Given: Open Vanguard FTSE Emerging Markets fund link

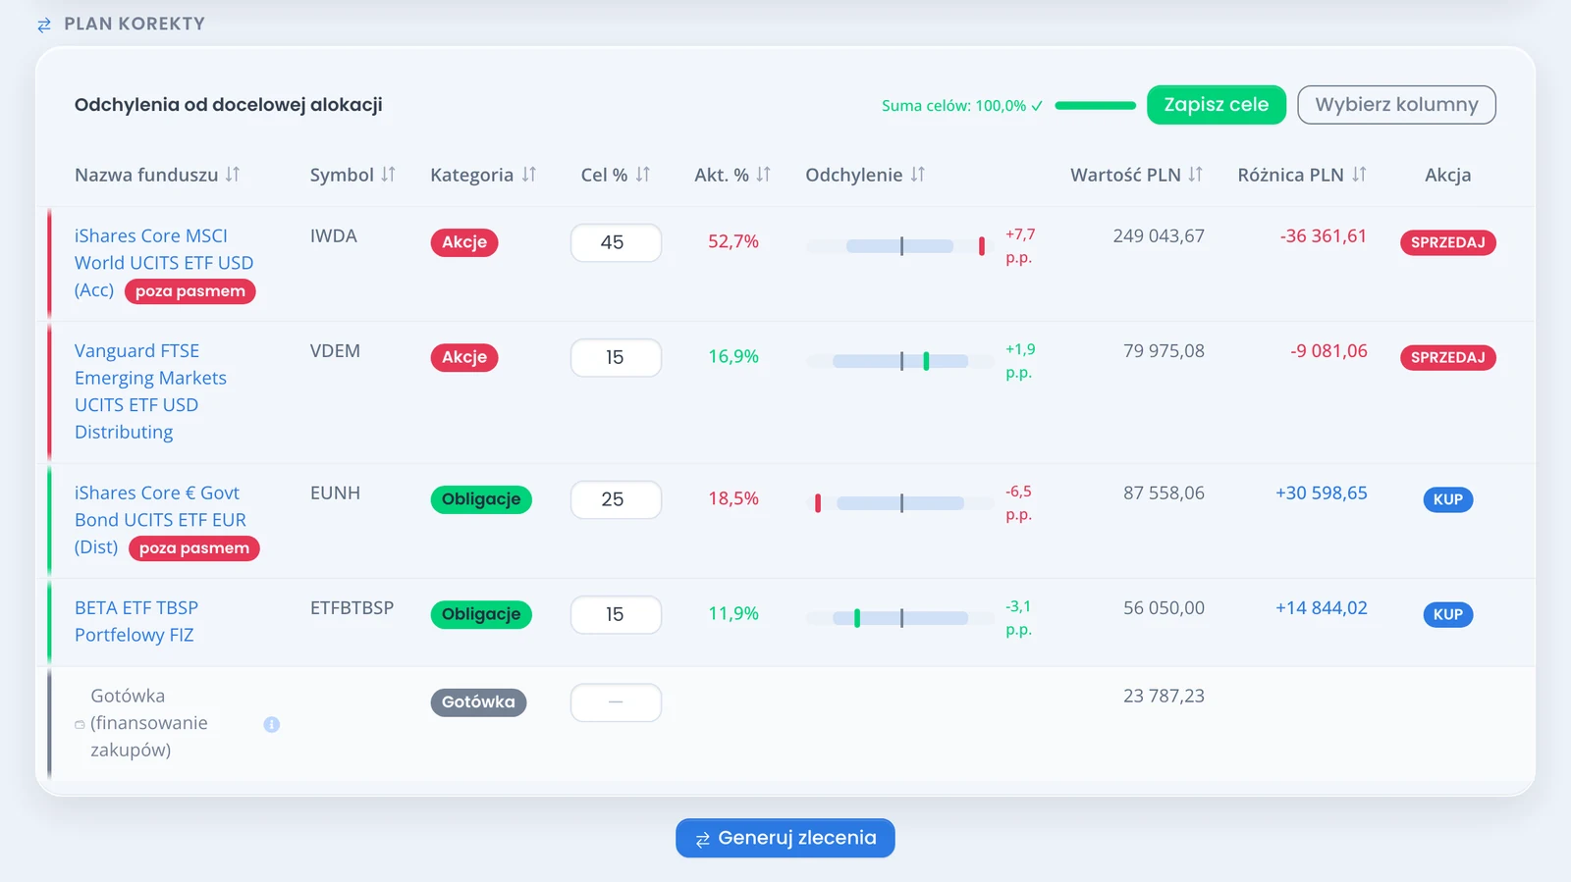Looking at the screenshot, I should tap(150, 391).
